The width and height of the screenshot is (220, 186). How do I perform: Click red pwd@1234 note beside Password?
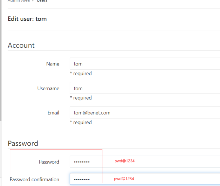coord(125,161)
